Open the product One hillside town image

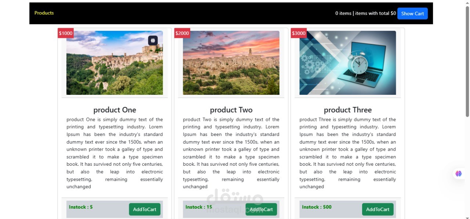[x=115, y=63]
